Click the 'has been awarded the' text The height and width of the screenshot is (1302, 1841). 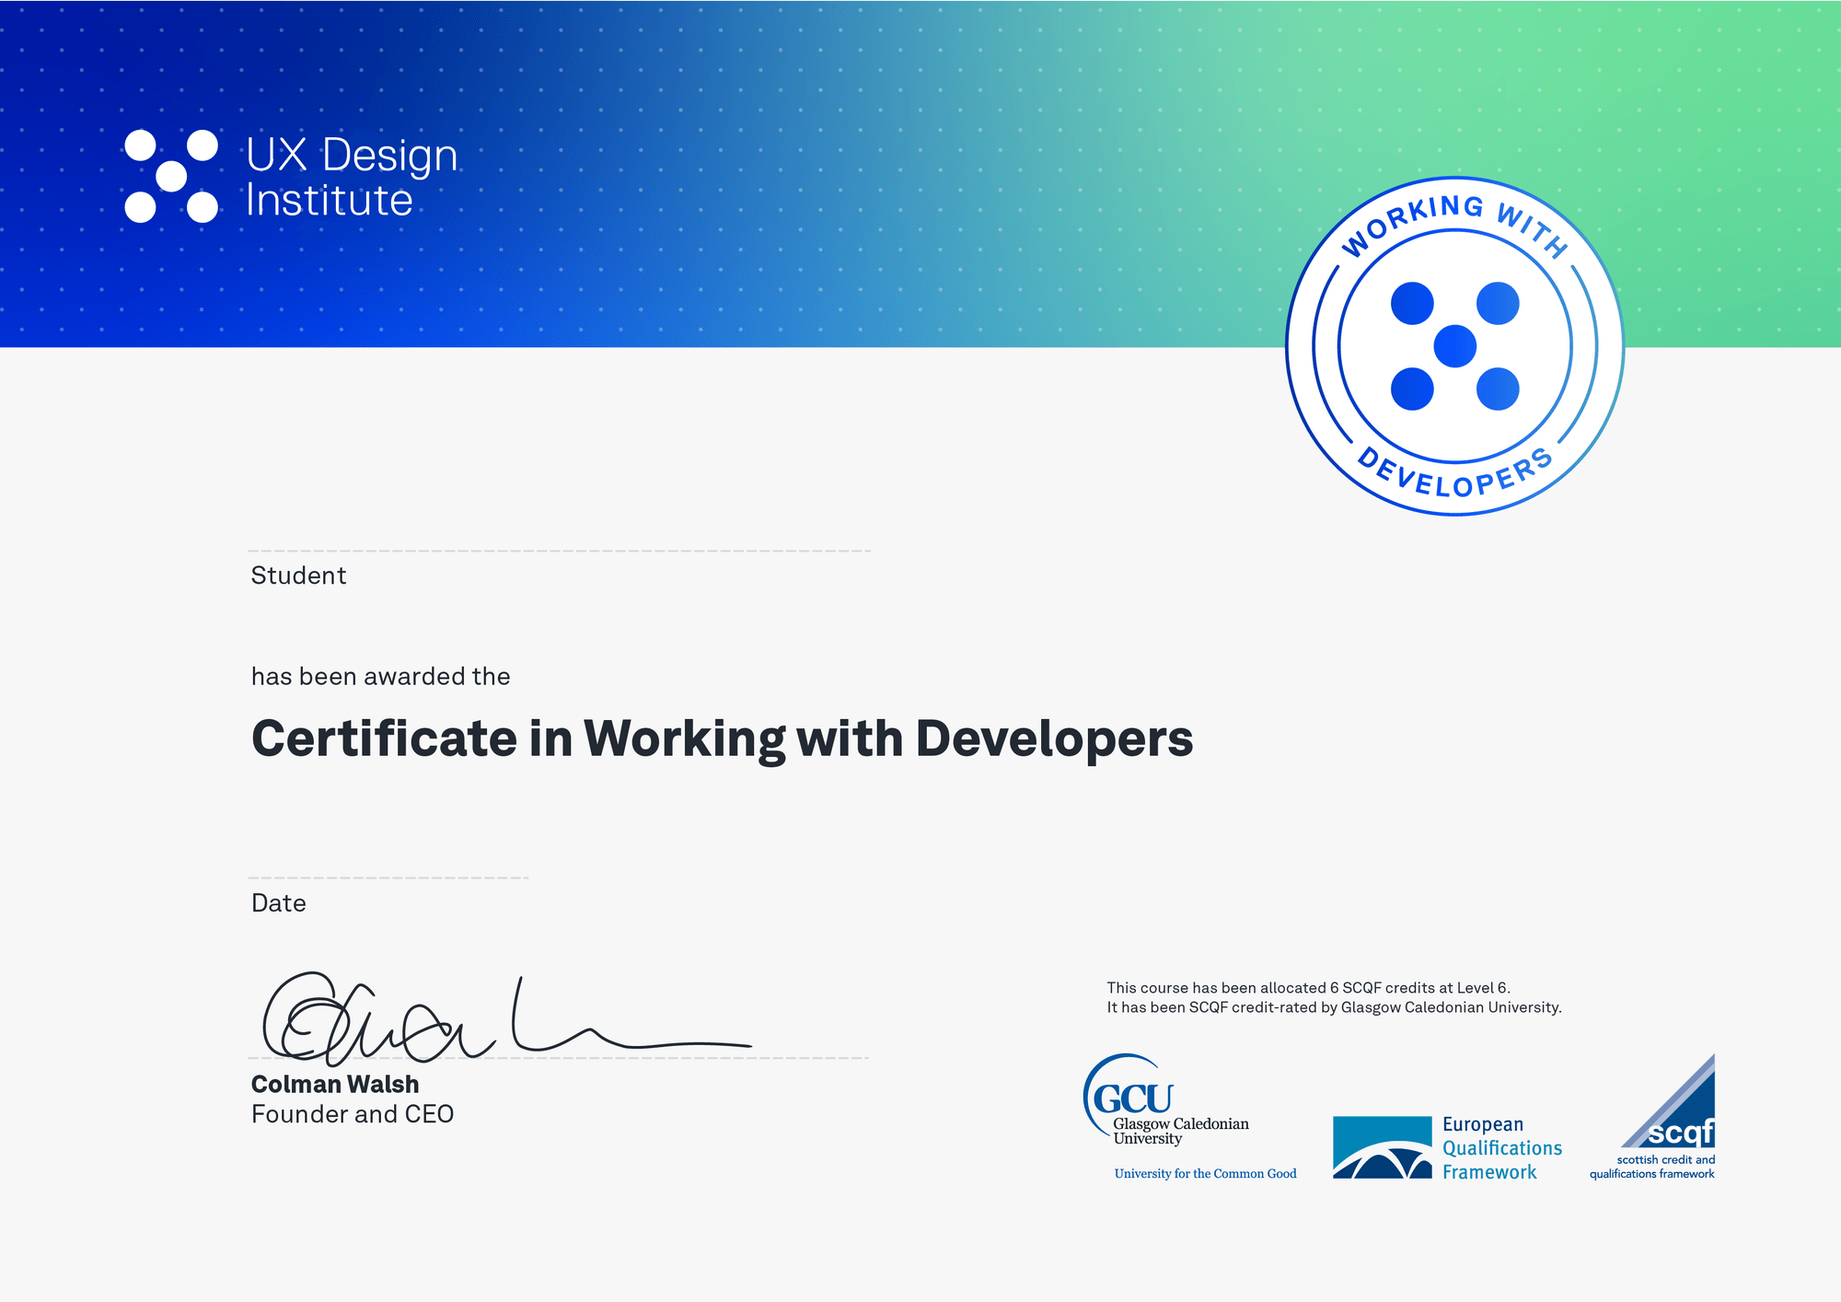point(380,677)
